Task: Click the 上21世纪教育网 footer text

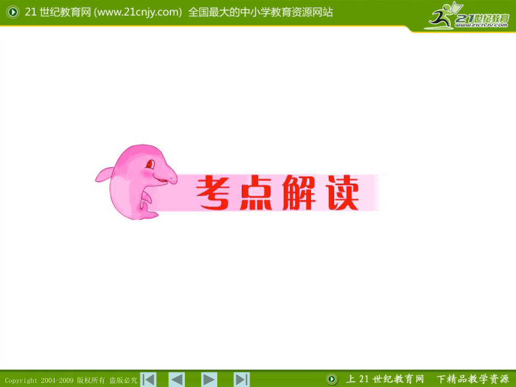Action: coord(385,379)
